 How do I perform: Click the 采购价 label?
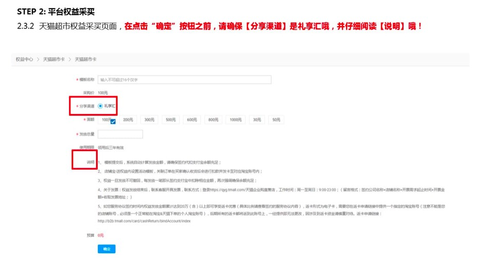88,93
